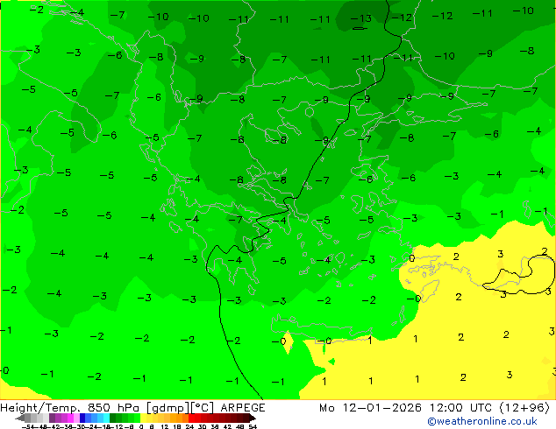The image size is (556, 429).
Task: Click the "[gdmp][°C]" units label
Action: [180, 408]
